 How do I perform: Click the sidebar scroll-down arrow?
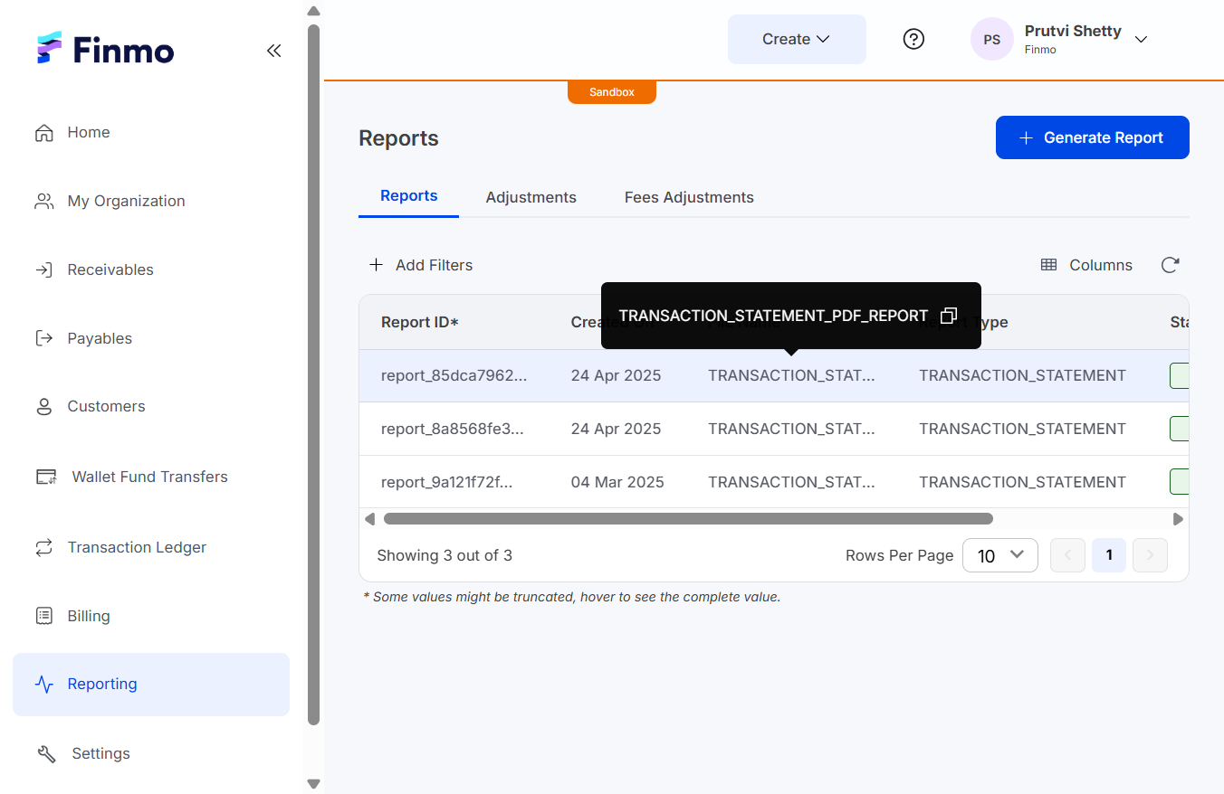pyautogui.click(x=314, y=784)
